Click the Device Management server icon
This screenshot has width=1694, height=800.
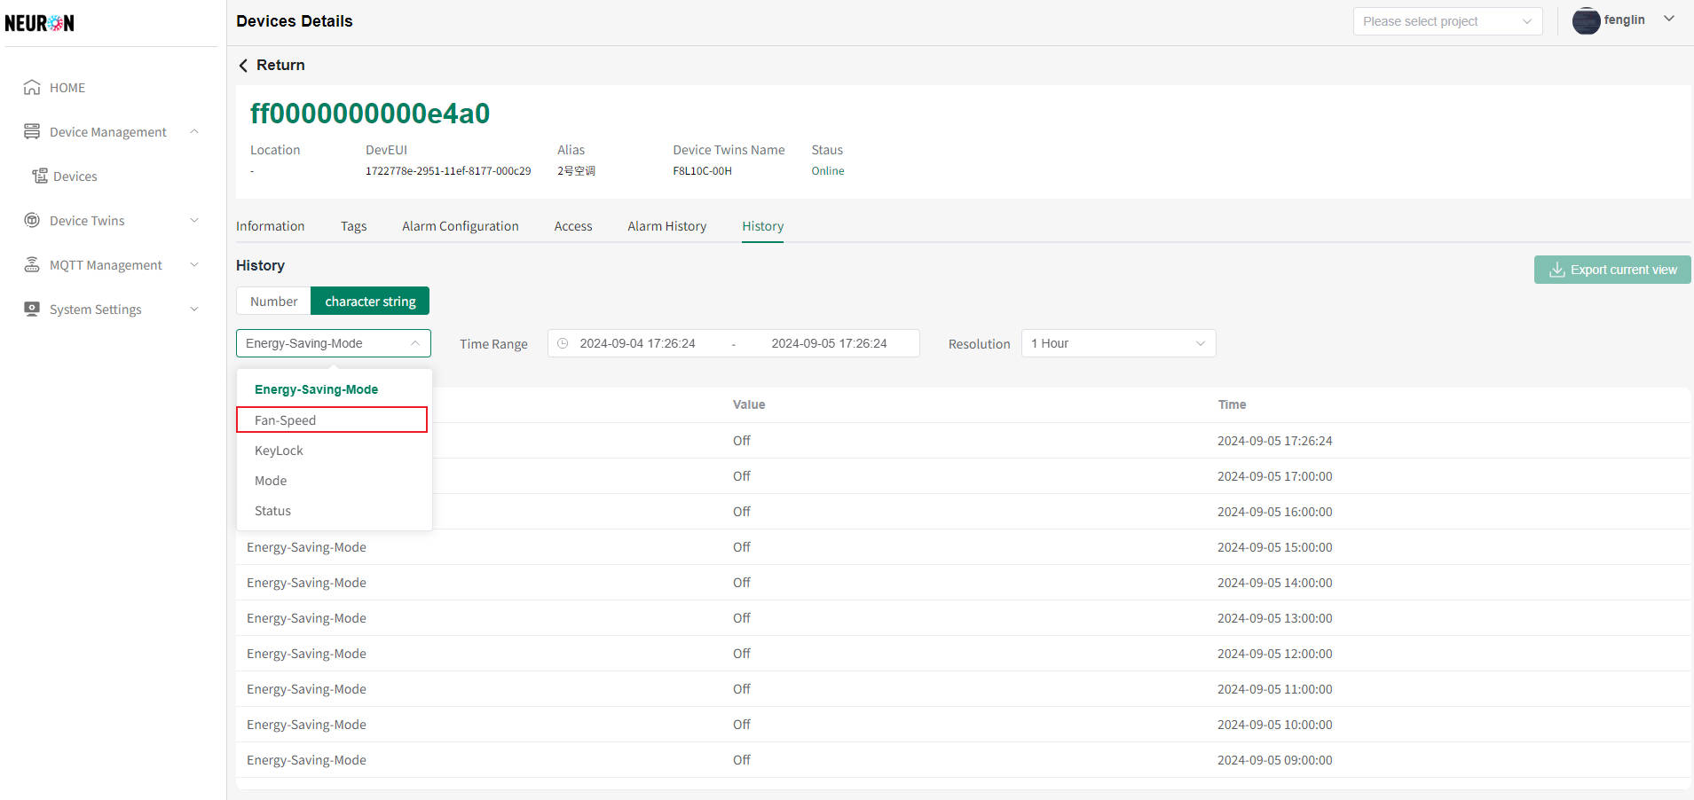click(32, 131)
